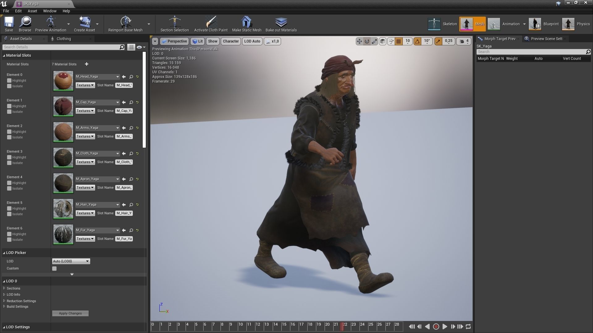
Task: Check the Custom LOD checkbox
Action: click(x=54, y=269)
